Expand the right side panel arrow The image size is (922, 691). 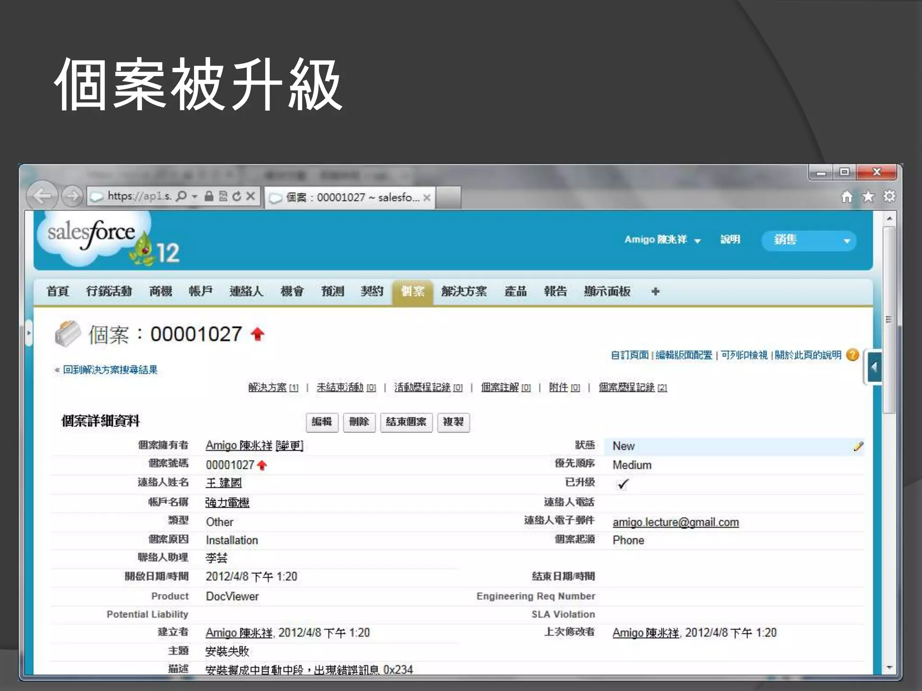(874, 368)
